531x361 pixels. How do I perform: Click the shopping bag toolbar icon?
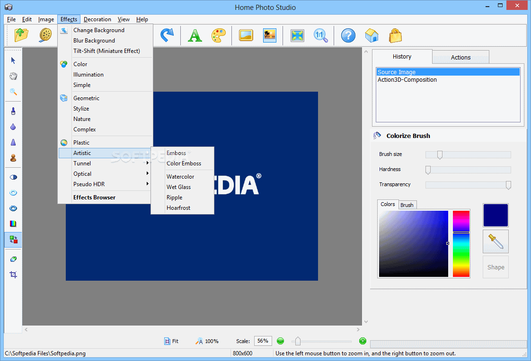[x=395, y=35]
